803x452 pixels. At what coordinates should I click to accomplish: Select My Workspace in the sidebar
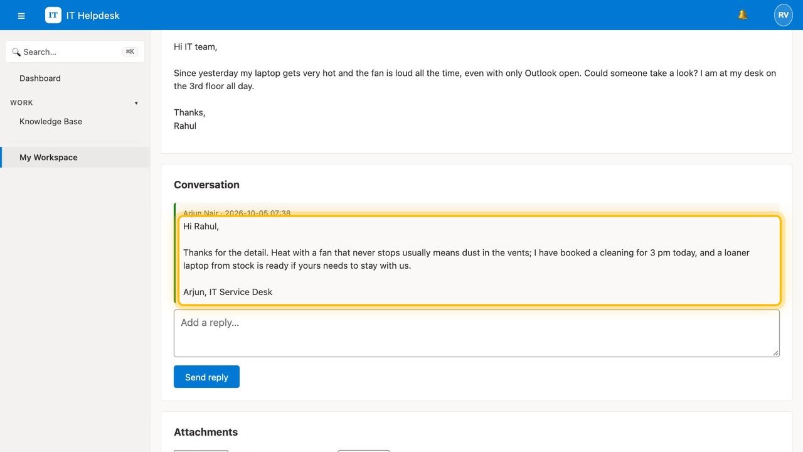click(75, 158)
